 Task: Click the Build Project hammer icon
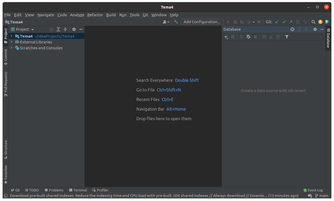176,22
